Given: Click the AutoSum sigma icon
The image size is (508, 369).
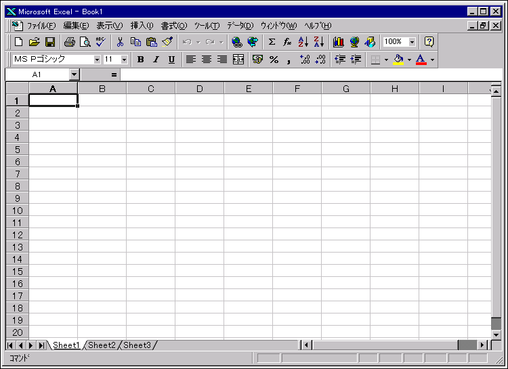Looking at the screenshot, I should pos(272,42).
